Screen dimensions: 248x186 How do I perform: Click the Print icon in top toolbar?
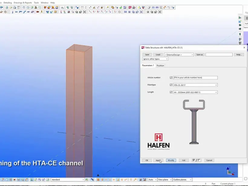click(x=15, y=8)
